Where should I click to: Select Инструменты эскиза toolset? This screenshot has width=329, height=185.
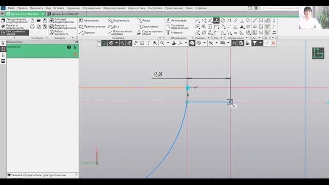[x=15, y=33]
